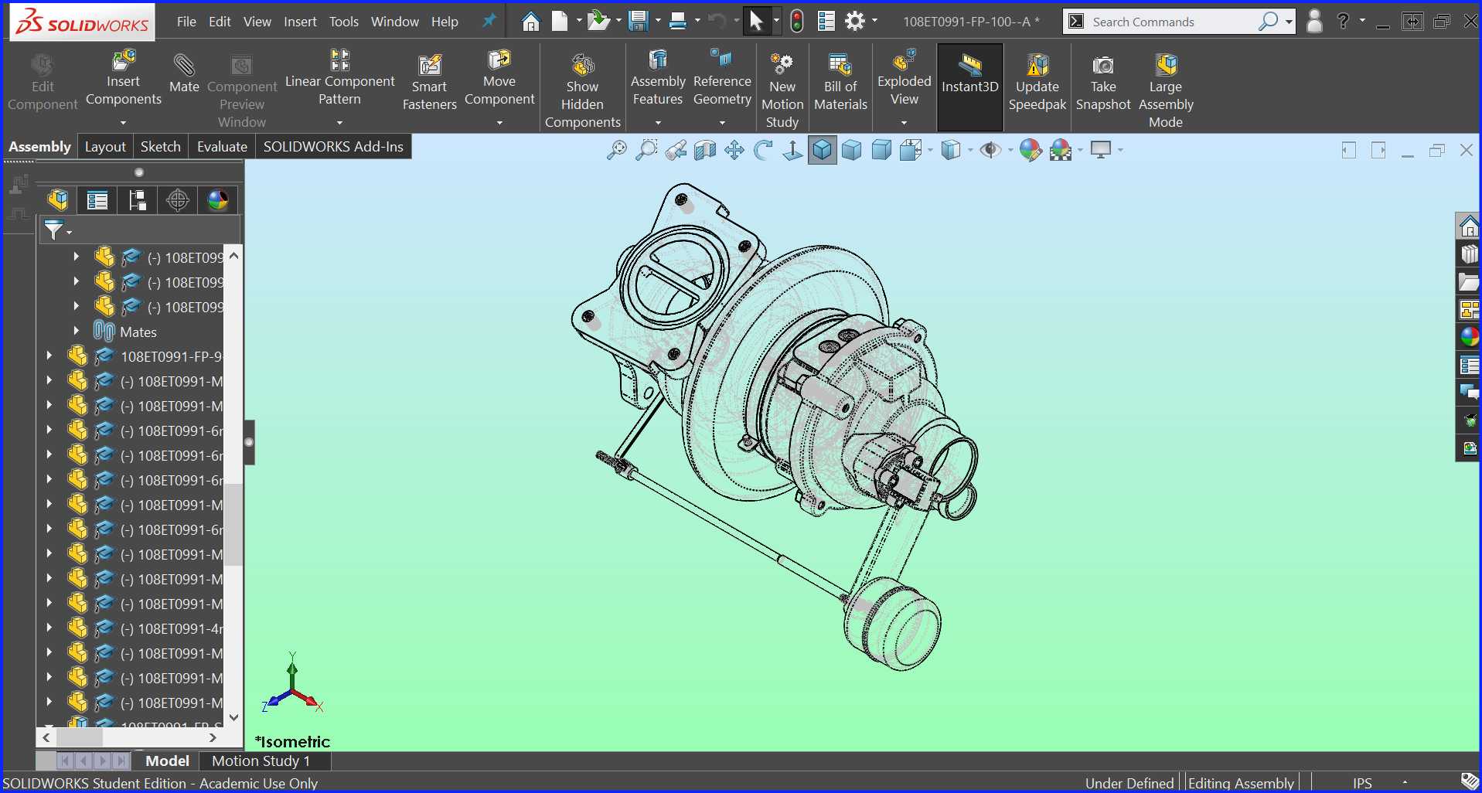Select the Mate tool
The height and width of the screenshot is (793, 1482).
tap(184, 74)
